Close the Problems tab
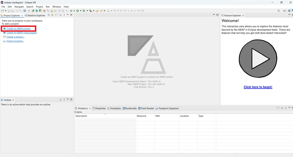The image size is (293, 157). coord(90,108)
